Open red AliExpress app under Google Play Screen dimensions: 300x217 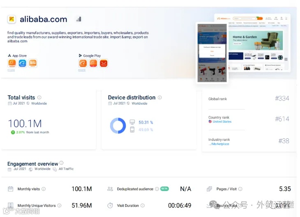tap(104, 63)
